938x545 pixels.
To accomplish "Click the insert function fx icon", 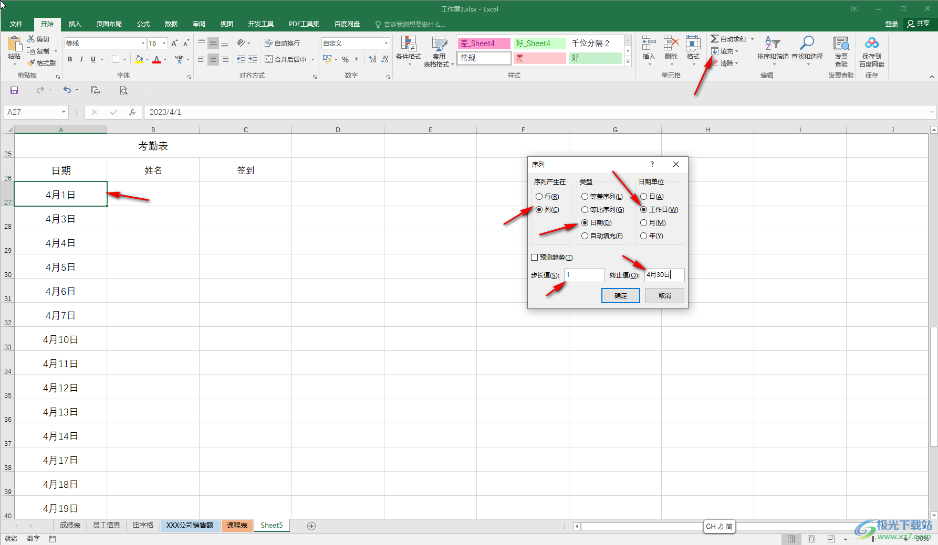I will click(132, 112).
